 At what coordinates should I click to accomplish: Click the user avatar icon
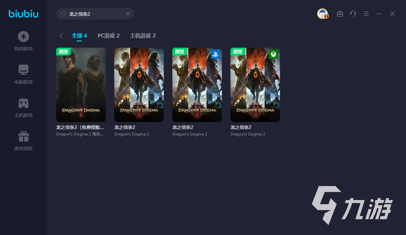pyautogui.click(x=322, y=14)
